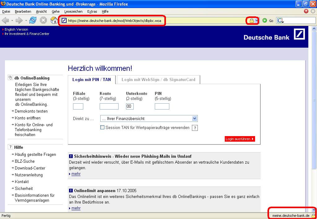317x219 pixels.
Task: Go forward with the Forward arrow
Action: [19, 20]
